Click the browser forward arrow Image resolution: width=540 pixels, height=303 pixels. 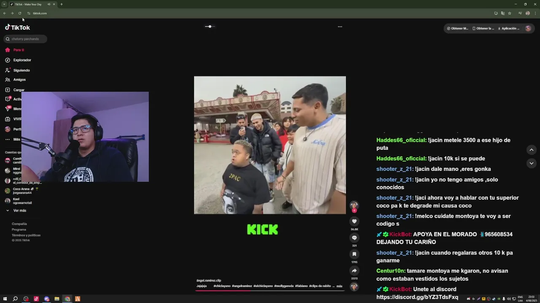(x=12, y=13)
